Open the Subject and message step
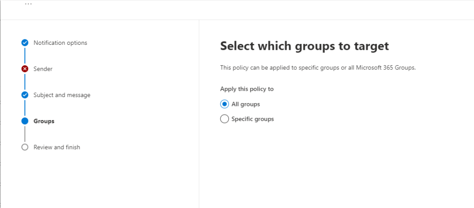 [62, 95]
